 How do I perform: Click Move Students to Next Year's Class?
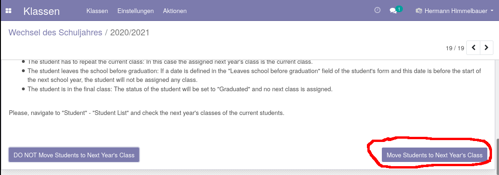435,155
